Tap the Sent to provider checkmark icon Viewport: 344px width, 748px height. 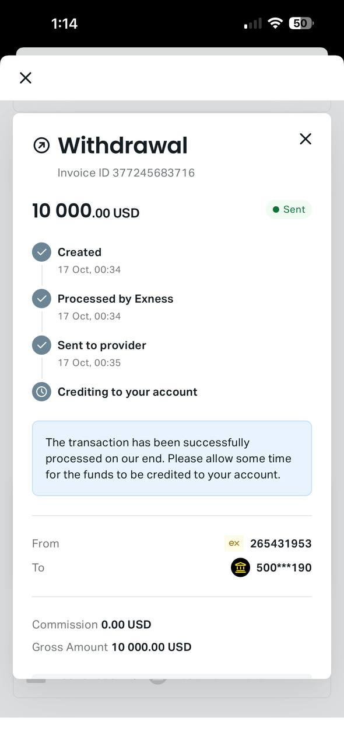[x=41, y=345]
